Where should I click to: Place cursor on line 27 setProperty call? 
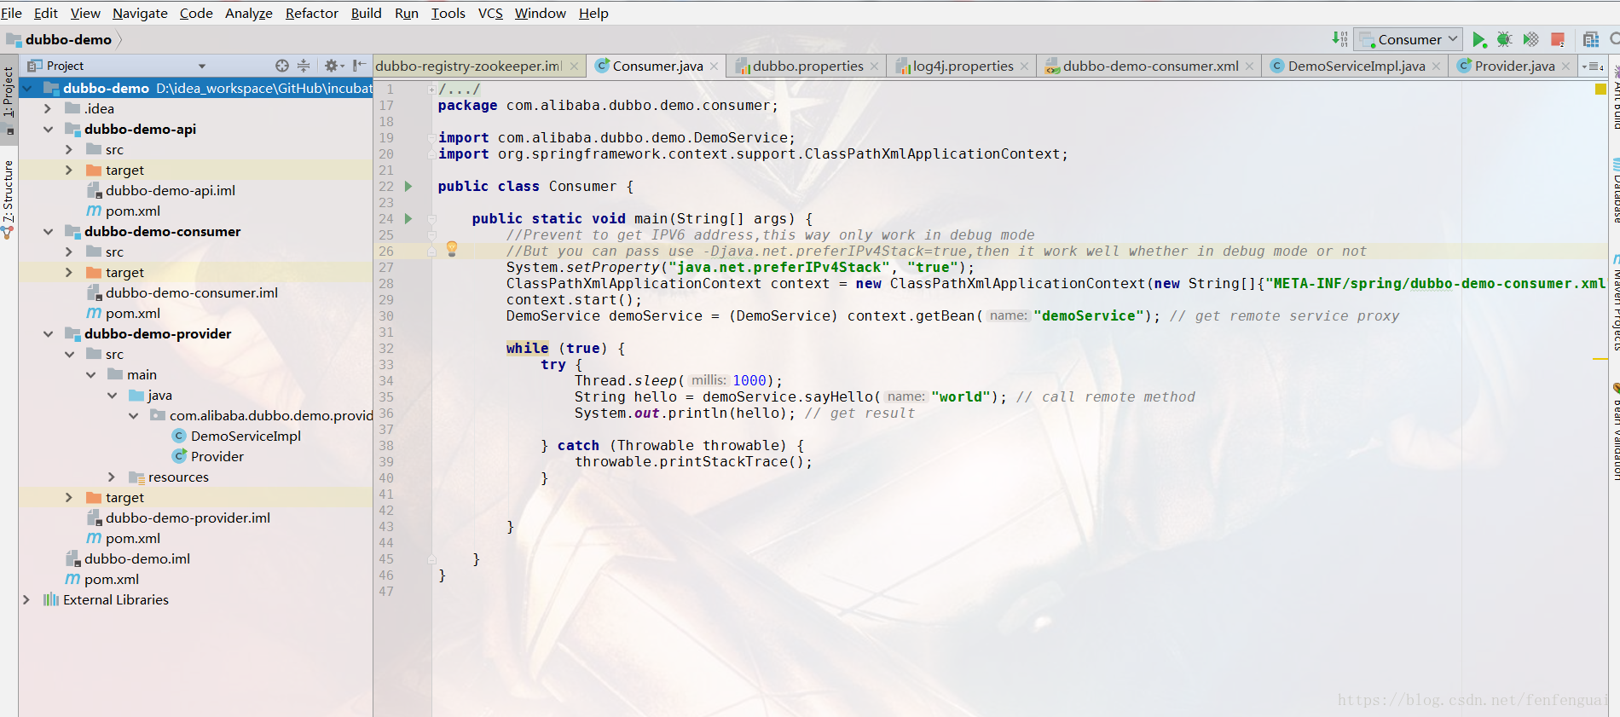tap(740, 268)
